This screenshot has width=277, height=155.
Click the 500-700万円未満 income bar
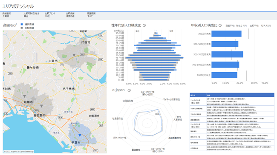[x=227, y=54]
